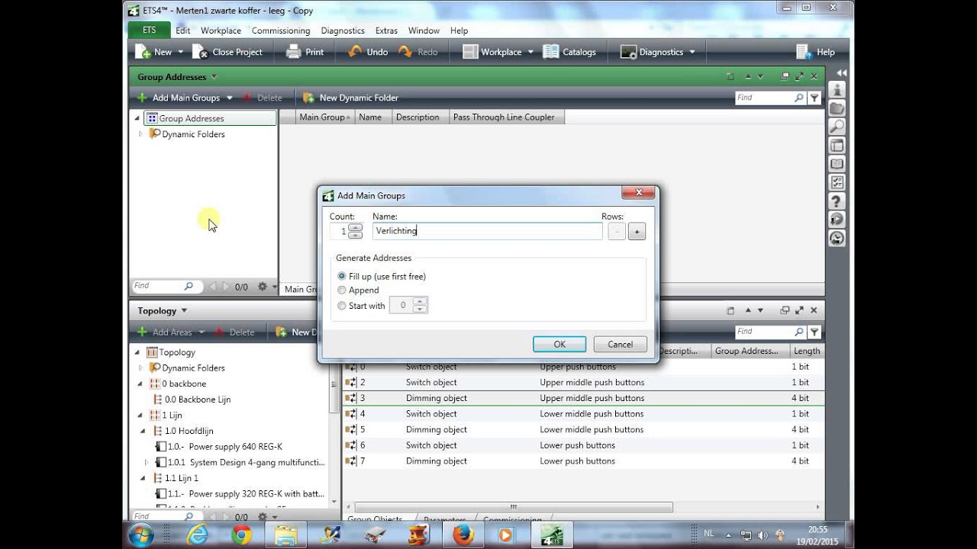Click Cancel in Add Main Groups dialog
This screenshot has height=549, width=977.
coord(620,344)
